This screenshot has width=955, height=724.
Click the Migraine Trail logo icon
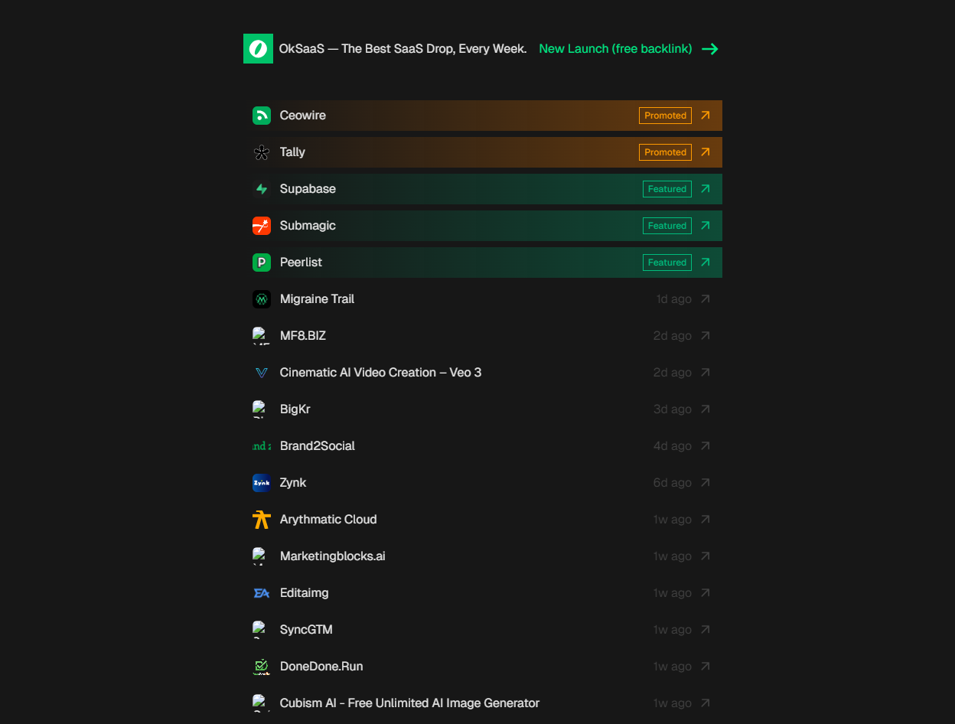click(262, 299)
